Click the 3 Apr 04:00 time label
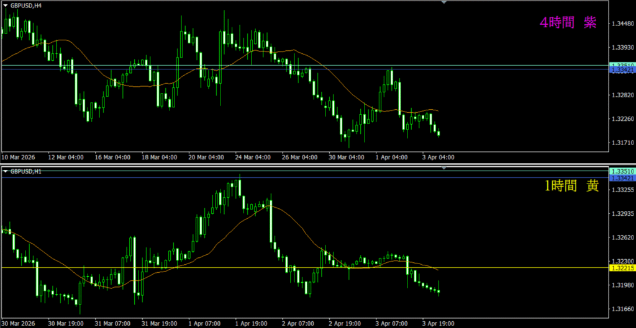This screenshot has width=636, height=328. (x=438, y=157)
